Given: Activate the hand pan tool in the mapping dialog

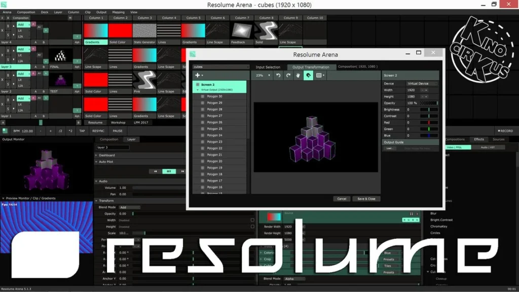Looking at the screenshot, I should pyautogui.click(x=298, y=75).
